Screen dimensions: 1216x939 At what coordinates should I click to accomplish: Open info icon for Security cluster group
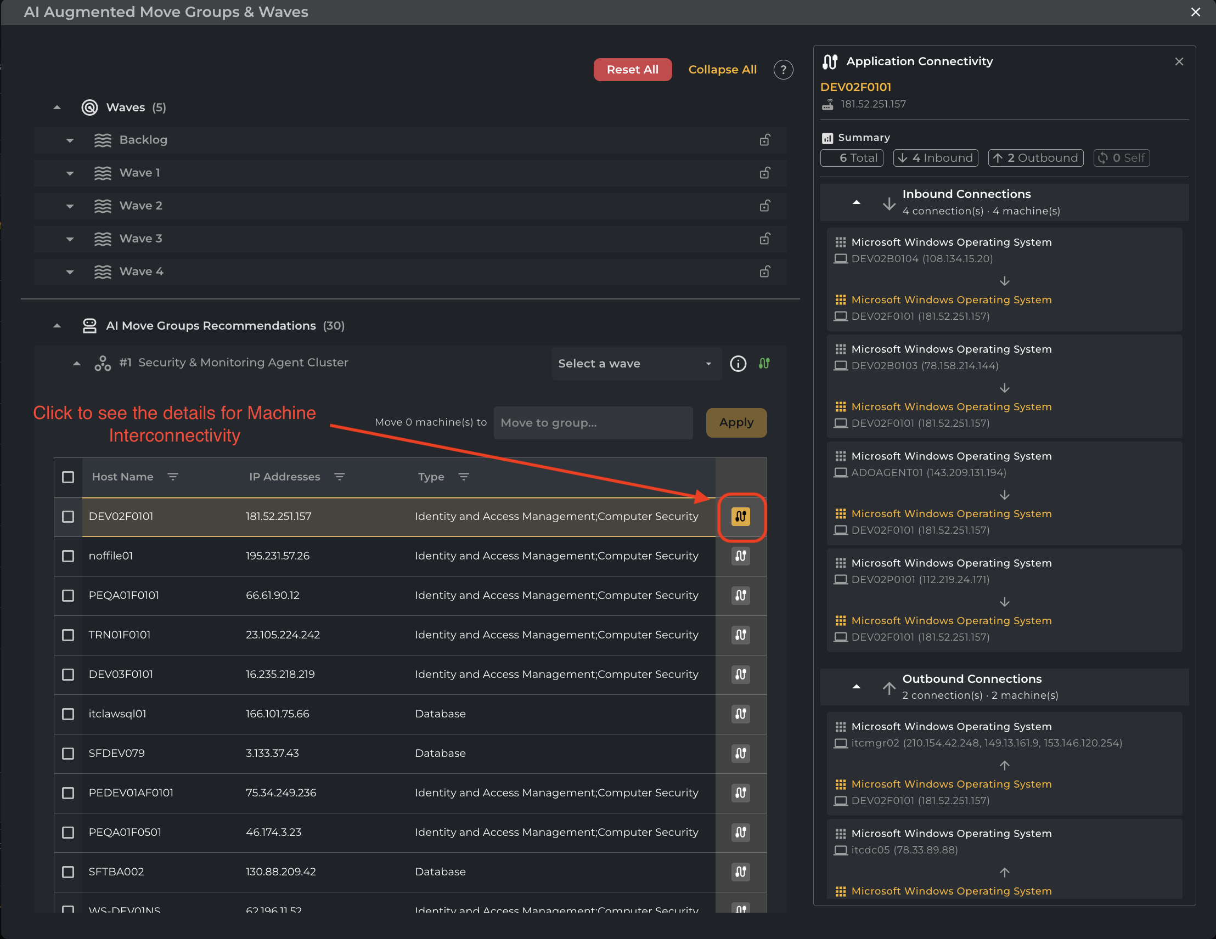pos(738,364)
